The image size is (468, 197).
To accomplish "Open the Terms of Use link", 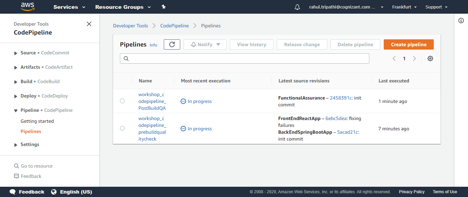I will click(445, 192).
